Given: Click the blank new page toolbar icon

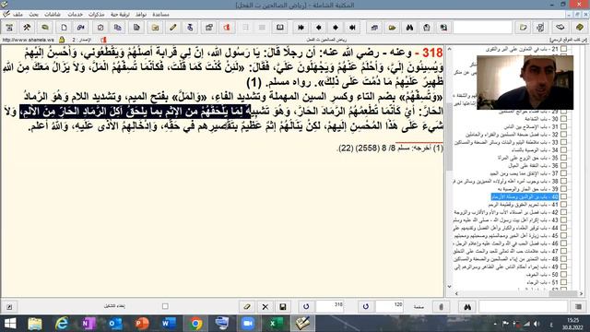Looking at the screenshot, I should 64,28.
